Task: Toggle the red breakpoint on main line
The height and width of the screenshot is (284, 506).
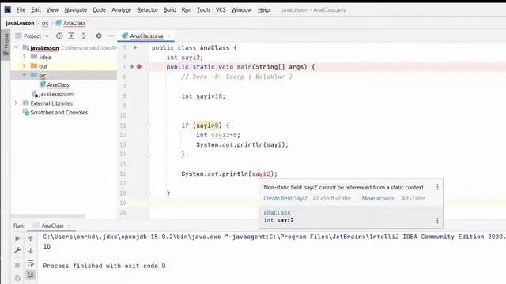Action: [x=139, y=66]
